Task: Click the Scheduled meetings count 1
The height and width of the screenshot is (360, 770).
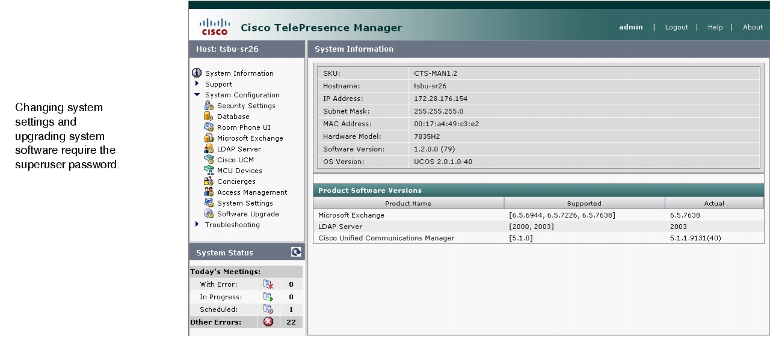Action: tap(291, 310)
